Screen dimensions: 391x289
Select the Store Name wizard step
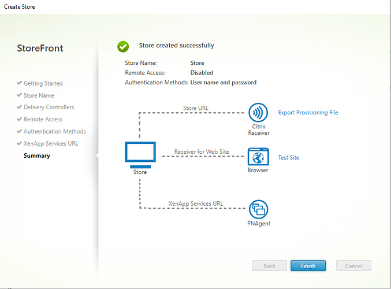click(39, 95)
